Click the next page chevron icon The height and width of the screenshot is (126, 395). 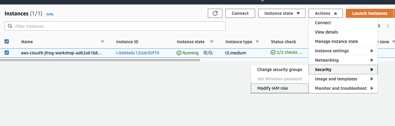point(388,26)
